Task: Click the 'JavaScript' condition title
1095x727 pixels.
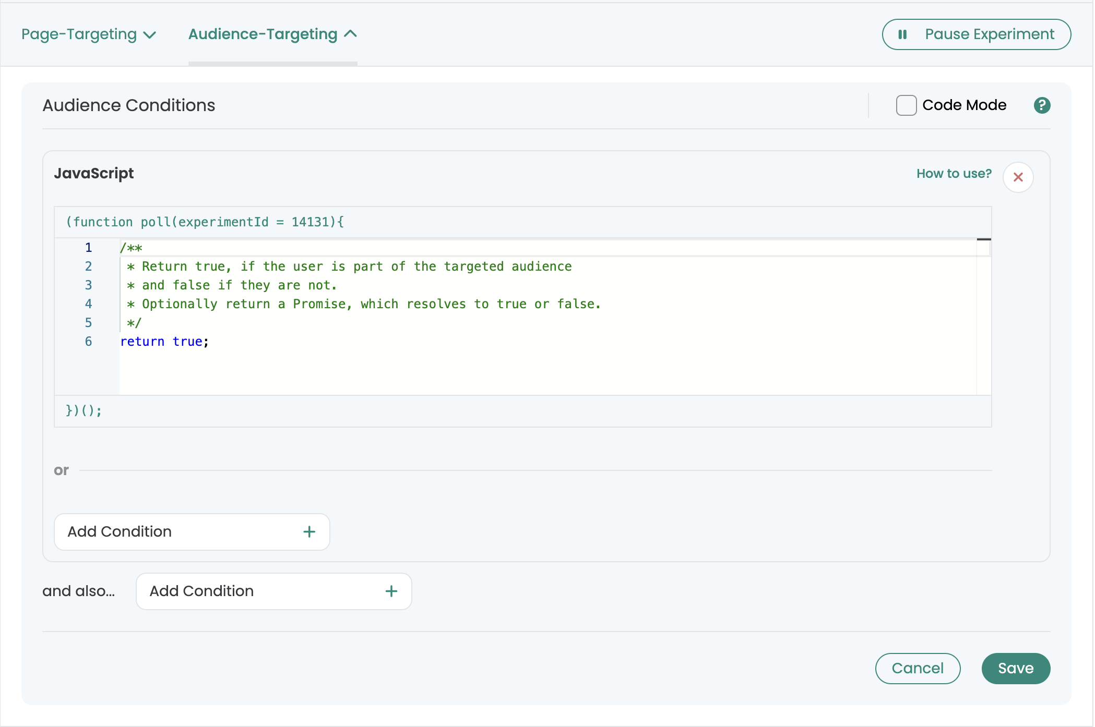Action: (94, 173)
